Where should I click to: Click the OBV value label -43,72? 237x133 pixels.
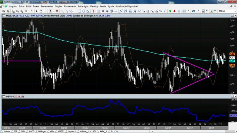click(233, 116)
